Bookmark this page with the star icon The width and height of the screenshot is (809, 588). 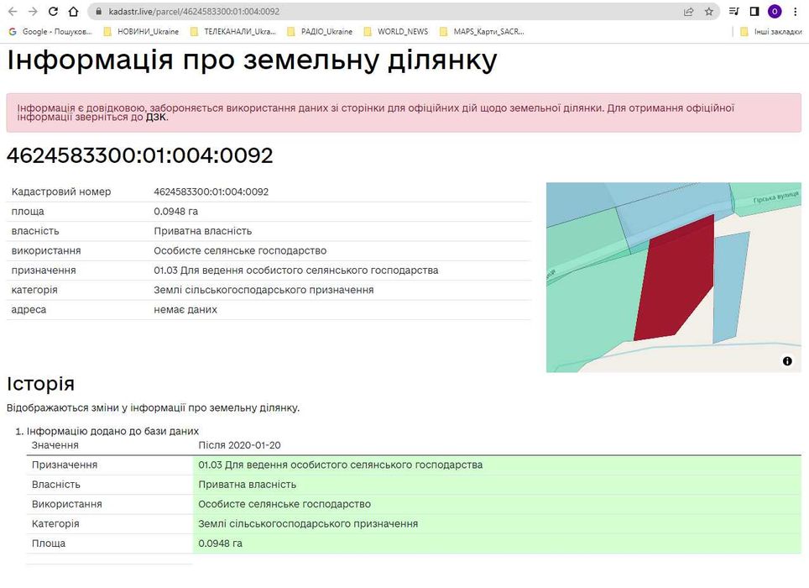[709, 12]
